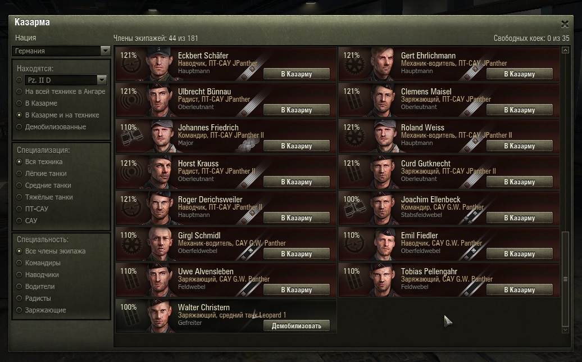Click 'Демобилизовать' for Walter Christern
Viewport: 582px width, 362px height.
coord(296,325)
